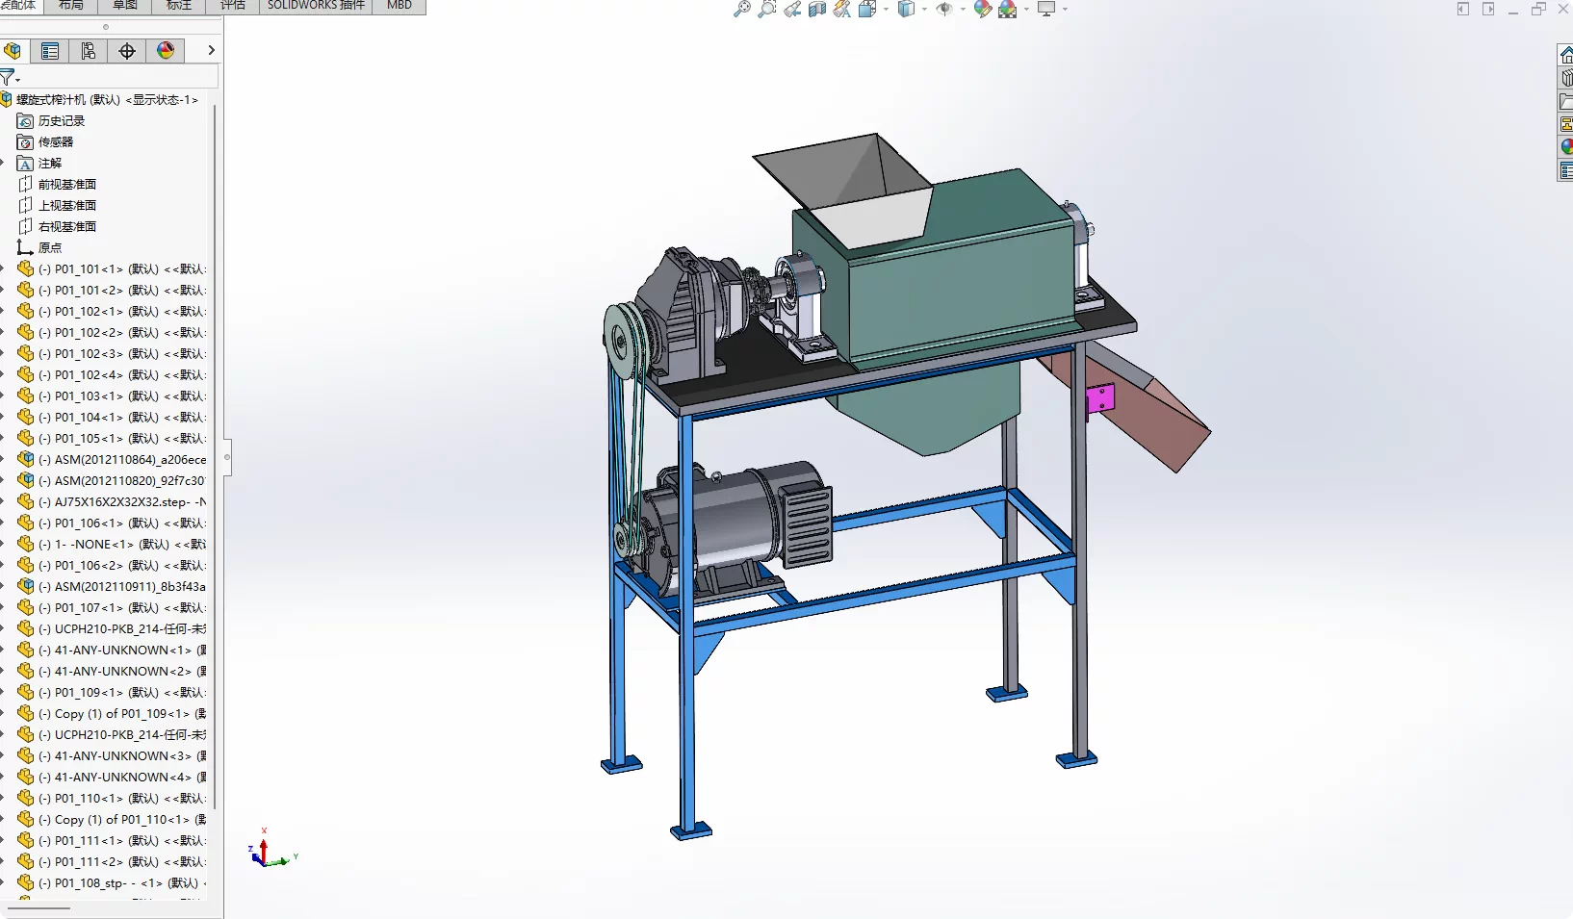1573x919 pixels.
Task: Open the View Settings dropdown arrow
Action: [x=1065, y=10]
